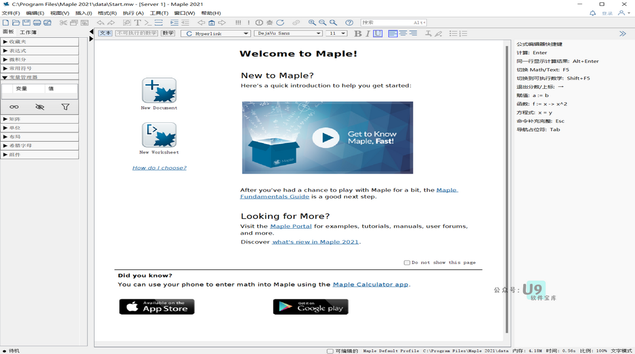Insert Maple prompt with the >_ icon
The image size is (635, 354).
click(148, 23)
